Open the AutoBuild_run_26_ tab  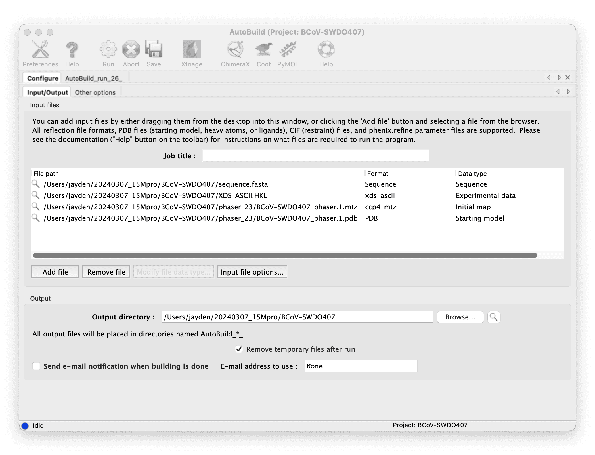coord(94,78)
